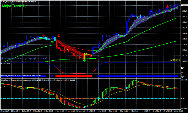Image resolution: width=188 pixels, height=113 pixels.
Task: Click the 1494.15 price scale value
Action: [x=184, y=17]
